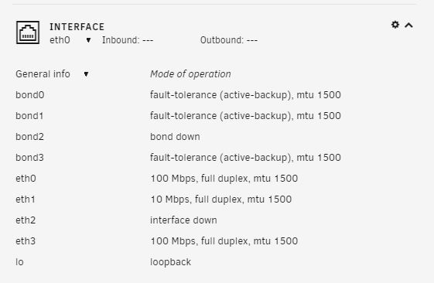Click the 'bond down' status text
Viewport: 434px width, 283px height.
click(x=175, y=137)
